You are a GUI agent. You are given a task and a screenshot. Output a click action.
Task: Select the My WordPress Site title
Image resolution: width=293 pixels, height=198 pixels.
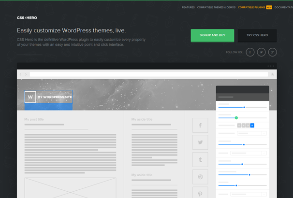(x=55, y=97)
